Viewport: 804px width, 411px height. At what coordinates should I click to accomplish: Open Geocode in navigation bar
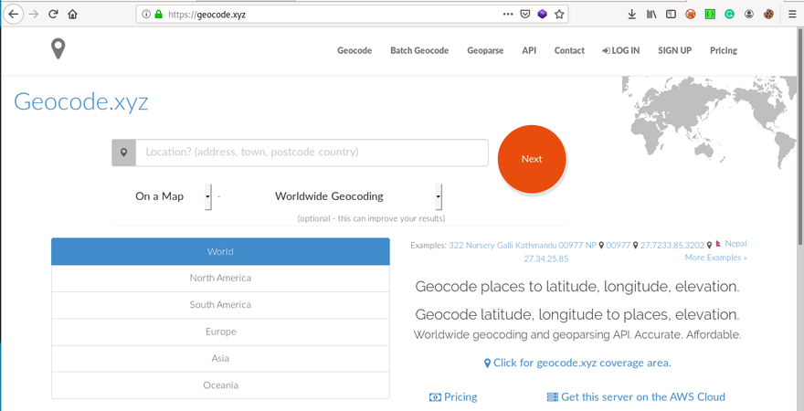[x=354, y=51]
